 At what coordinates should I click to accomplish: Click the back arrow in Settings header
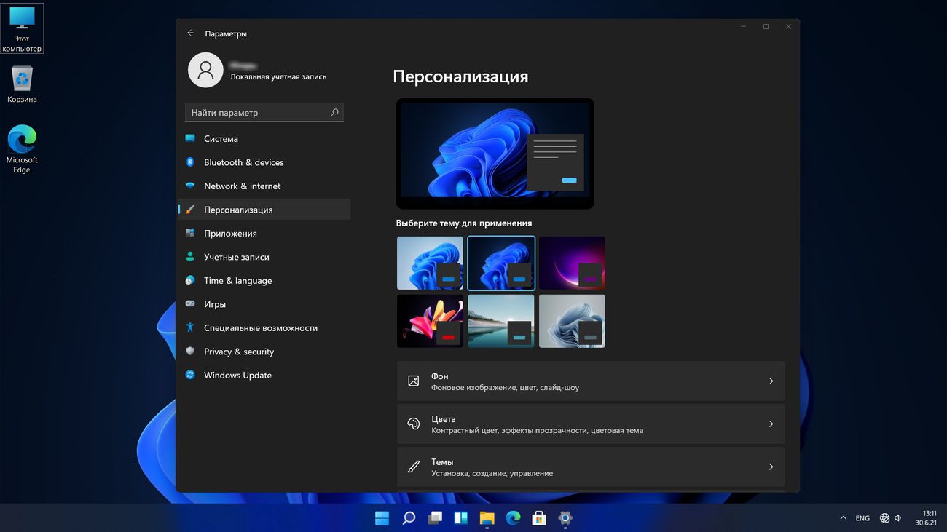[190, 33]
